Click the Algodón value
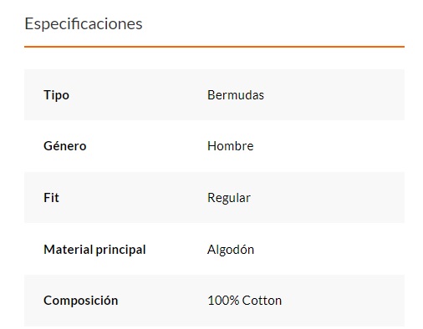 pos(231,250)
